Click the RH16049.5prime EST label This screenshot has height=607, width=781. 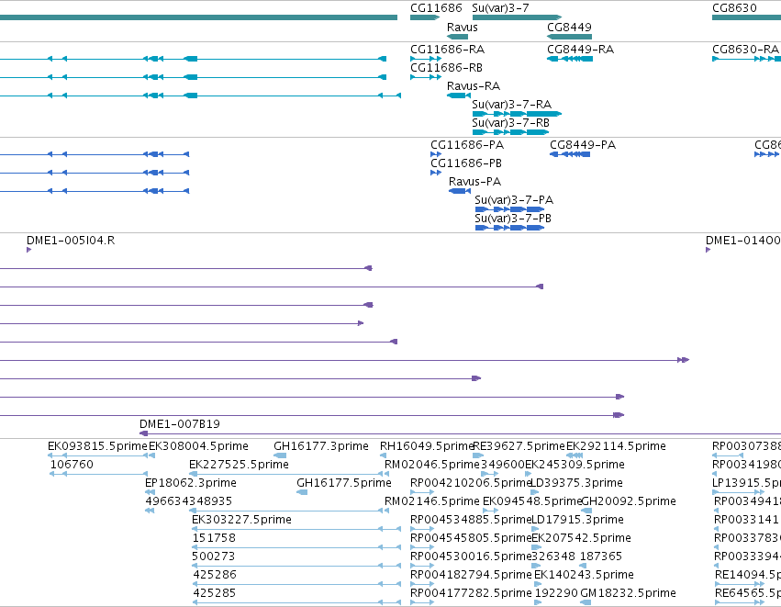(x=427, y=446)
